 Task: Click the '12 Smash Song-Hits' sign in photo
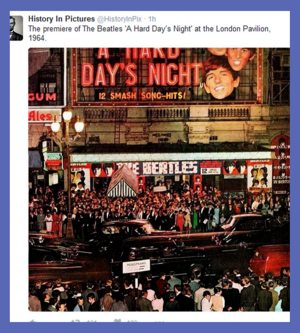[x=141, y=96]
